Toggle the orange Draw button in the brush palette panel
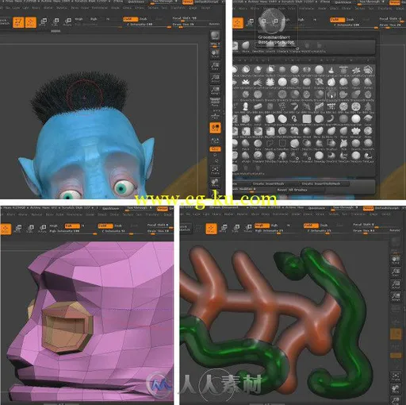 (238, 23)
